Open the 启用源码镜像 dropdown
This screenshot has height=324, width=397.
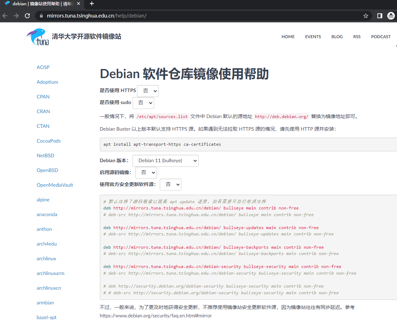(x=146, y=173)
